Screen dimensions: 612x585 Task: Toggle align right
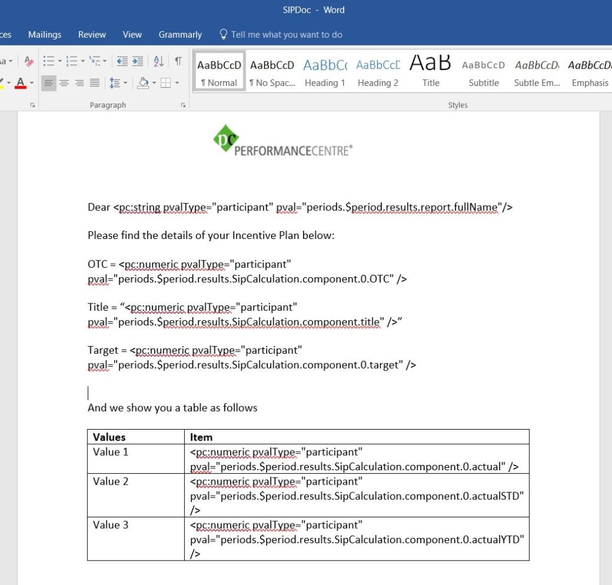click(x=79, y=82)
